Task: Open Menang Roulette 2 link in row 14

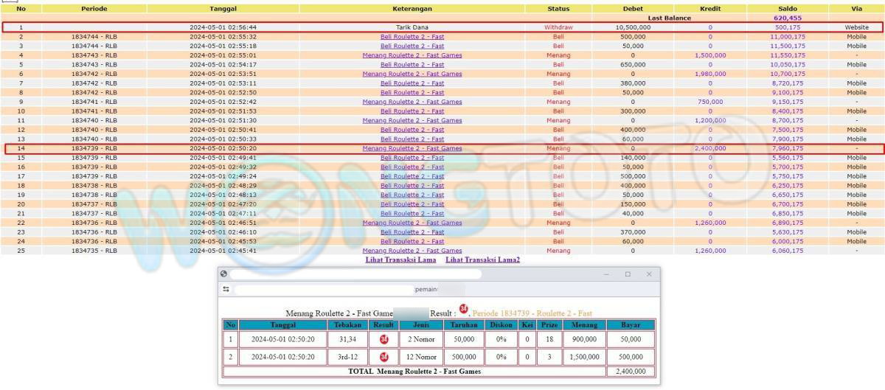Action: point(412,148)
